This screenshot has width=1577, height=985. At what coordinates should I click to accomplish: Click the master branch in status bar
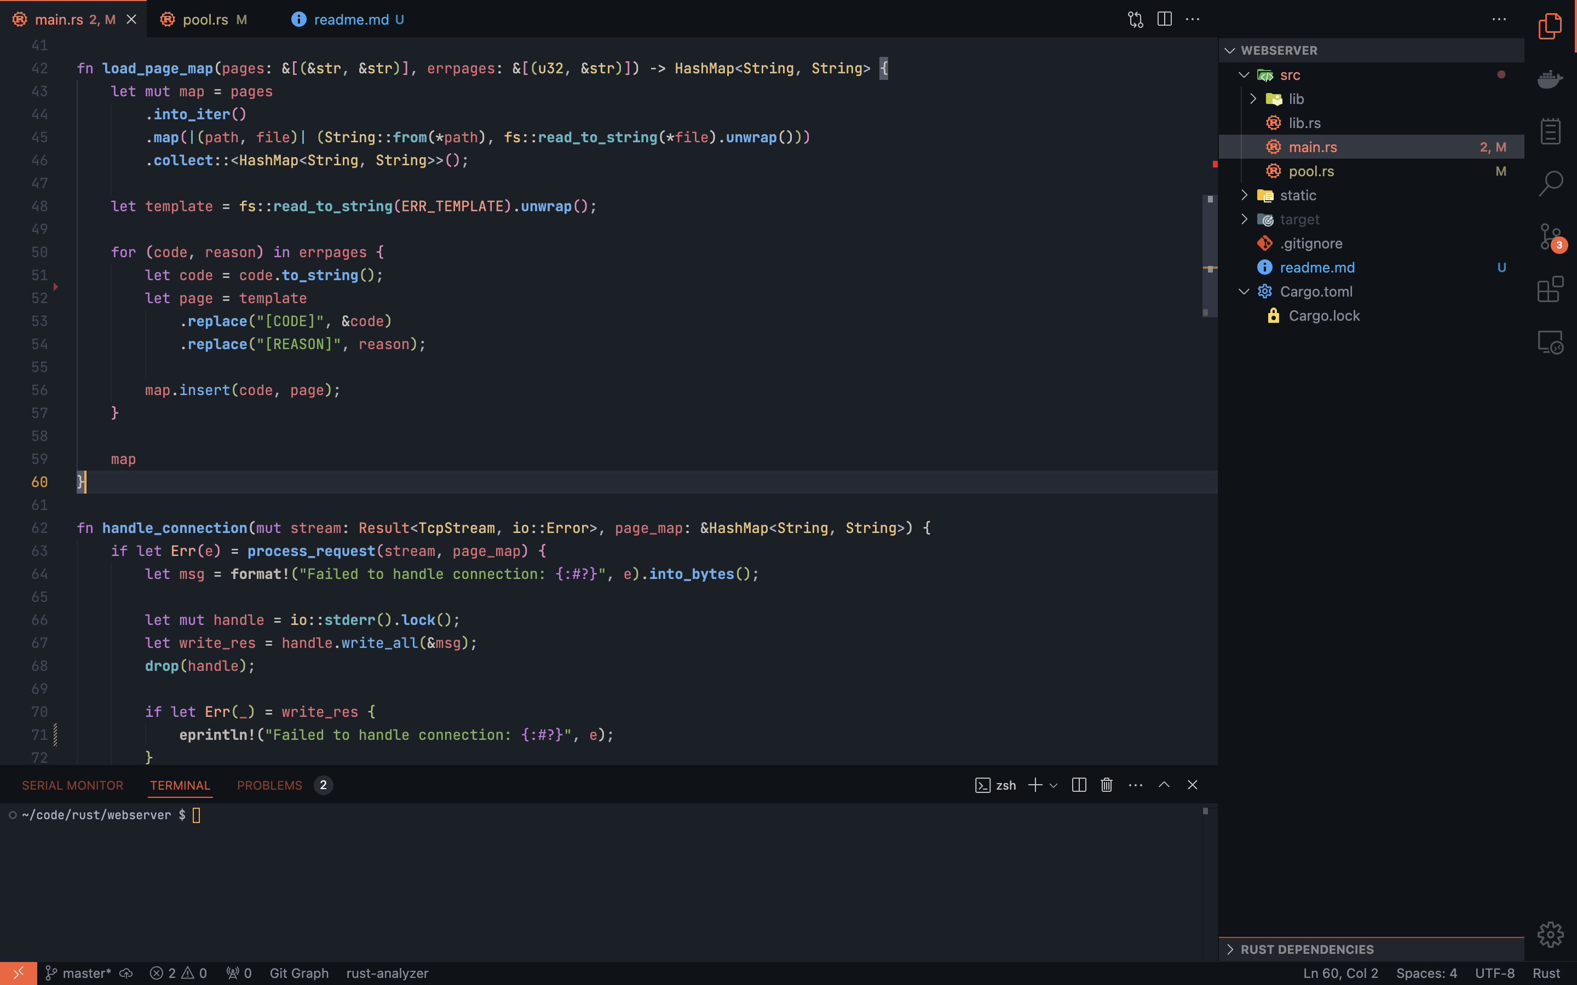pos(78,974)
